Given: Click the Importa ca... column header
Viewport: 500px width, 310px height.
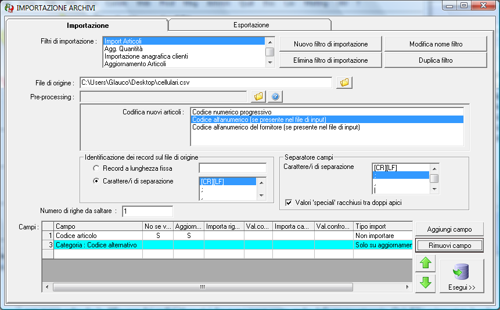Looking at the screenshot, I should [293, 226].
